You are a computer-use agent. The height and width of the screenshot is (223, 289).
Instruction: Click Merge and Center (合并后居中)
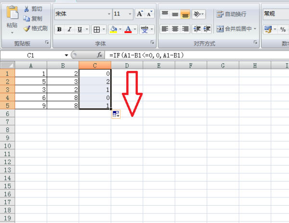pyautogui.click(x=234, y=29)
